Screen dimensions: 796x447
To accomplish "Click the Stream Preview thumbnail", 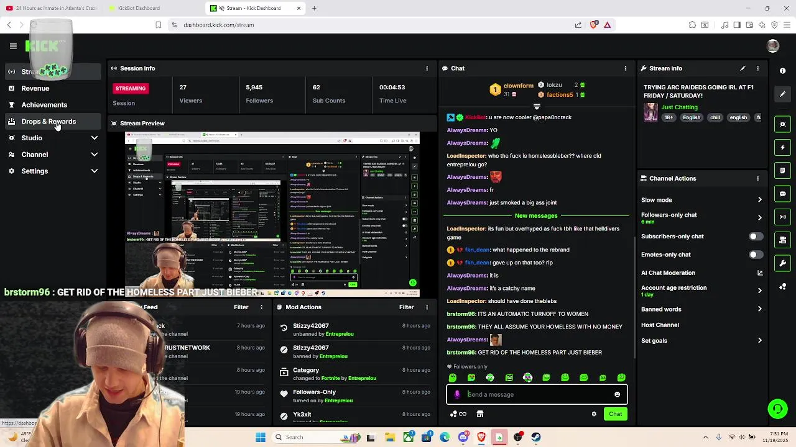I will tap(272, 214).
